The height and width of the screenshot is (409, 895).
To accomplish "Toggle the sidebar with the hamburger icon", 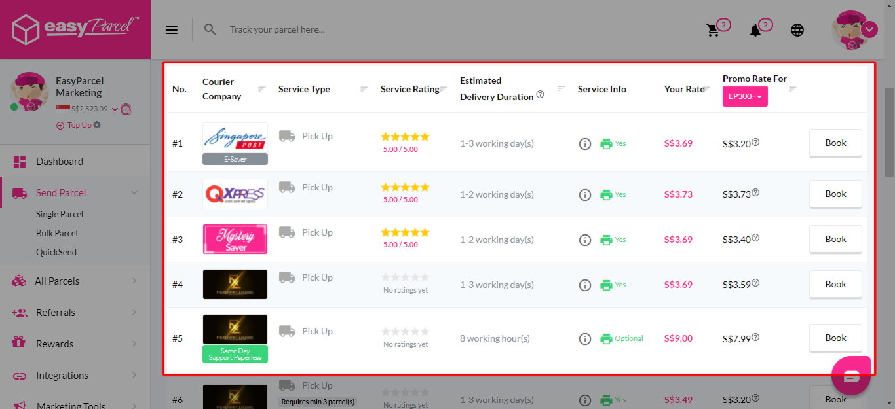I will tap(171, 29).
